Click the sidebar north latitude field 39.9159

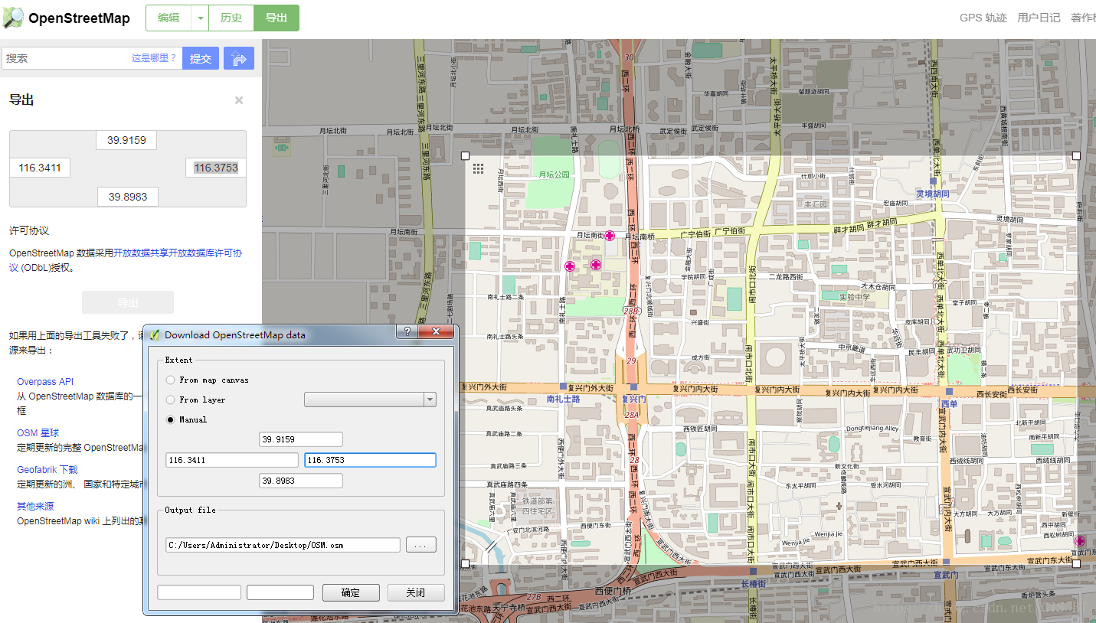pos(126,140)
